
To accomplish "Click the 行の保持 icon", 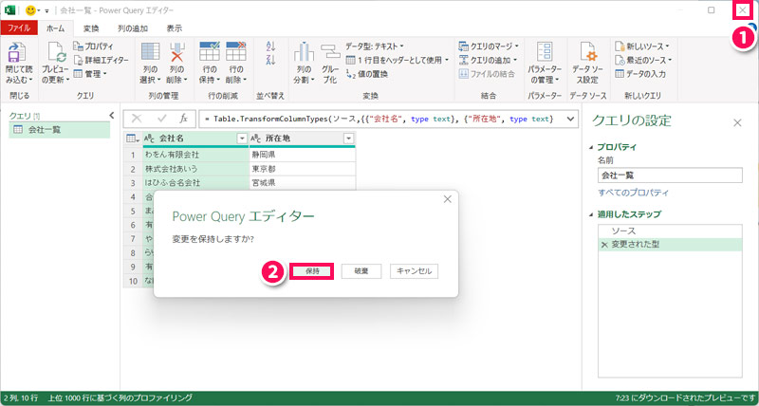I will click(x=210, y=51).
